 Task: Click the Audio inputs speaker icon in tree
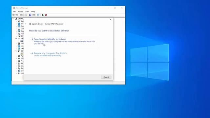(19, 21)
